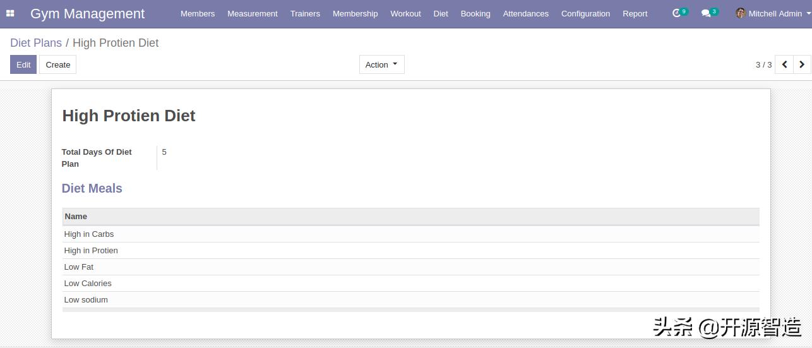Open the Members menu

[x=198, y=13]
